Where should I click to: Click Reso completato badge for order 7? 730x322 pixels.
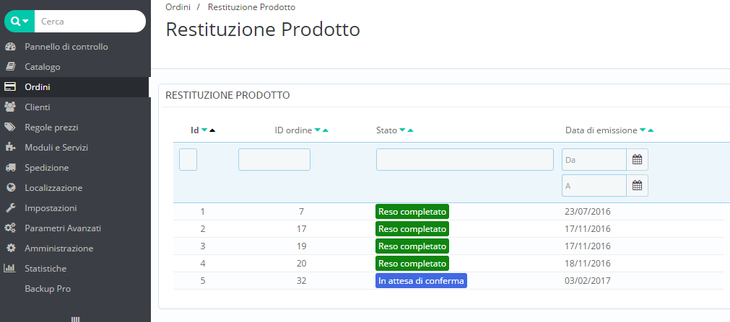(x=412, y=211)
